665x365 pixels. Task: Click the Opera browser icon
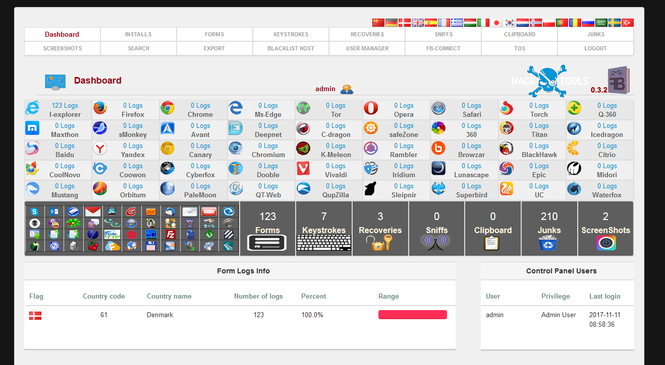(x=371, y=108)
